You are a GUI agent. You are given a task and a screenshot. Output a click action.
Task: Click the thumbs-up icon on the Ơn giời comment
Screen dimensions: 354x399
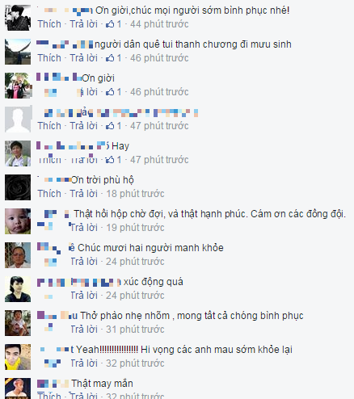click(110, 92)
